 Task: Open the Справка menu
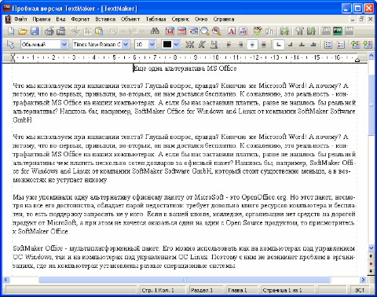pos(224,19)
